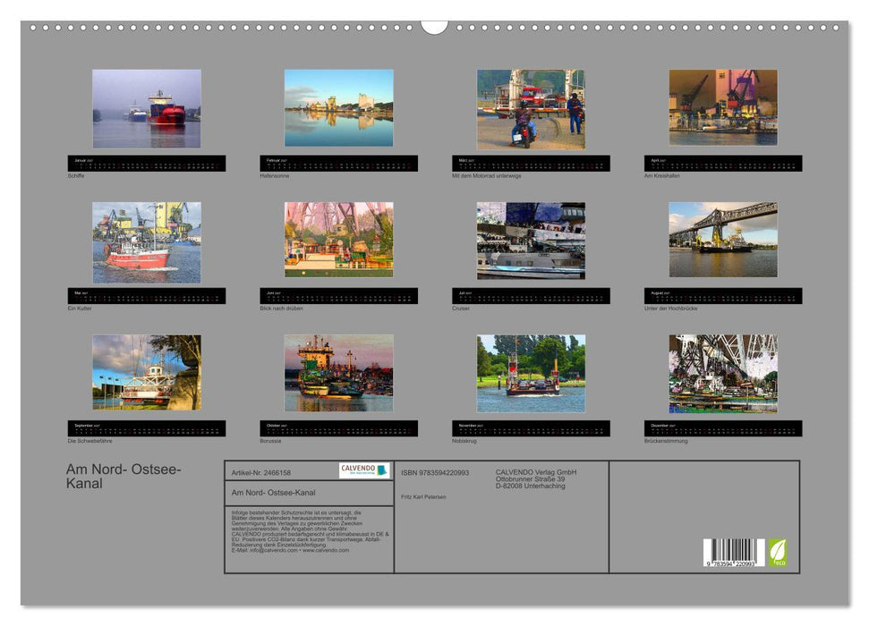Click the caption 'Schiffe'

point(76,176)
